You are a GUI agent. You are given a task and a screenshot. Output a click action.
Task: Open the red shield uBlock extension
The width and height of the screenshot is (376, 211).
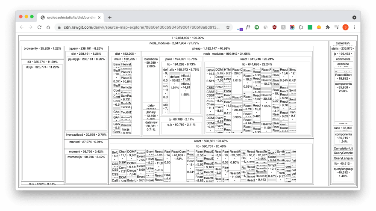(x=275, y=27)
